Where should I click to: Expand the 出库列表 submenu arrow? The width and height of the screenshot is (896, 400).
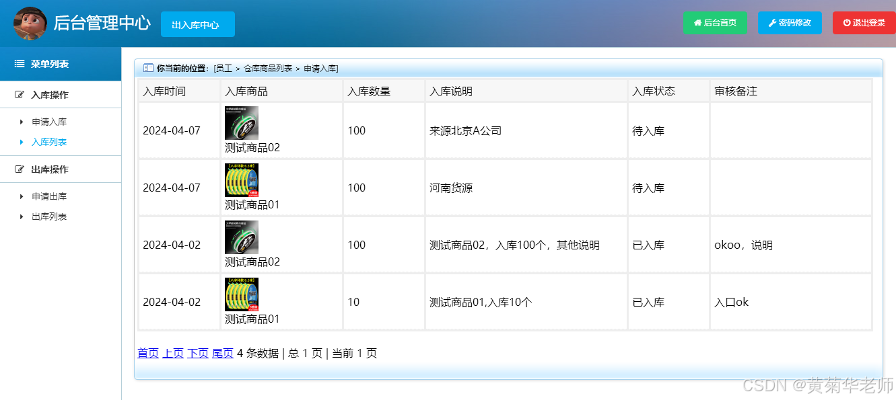point(20,216)
